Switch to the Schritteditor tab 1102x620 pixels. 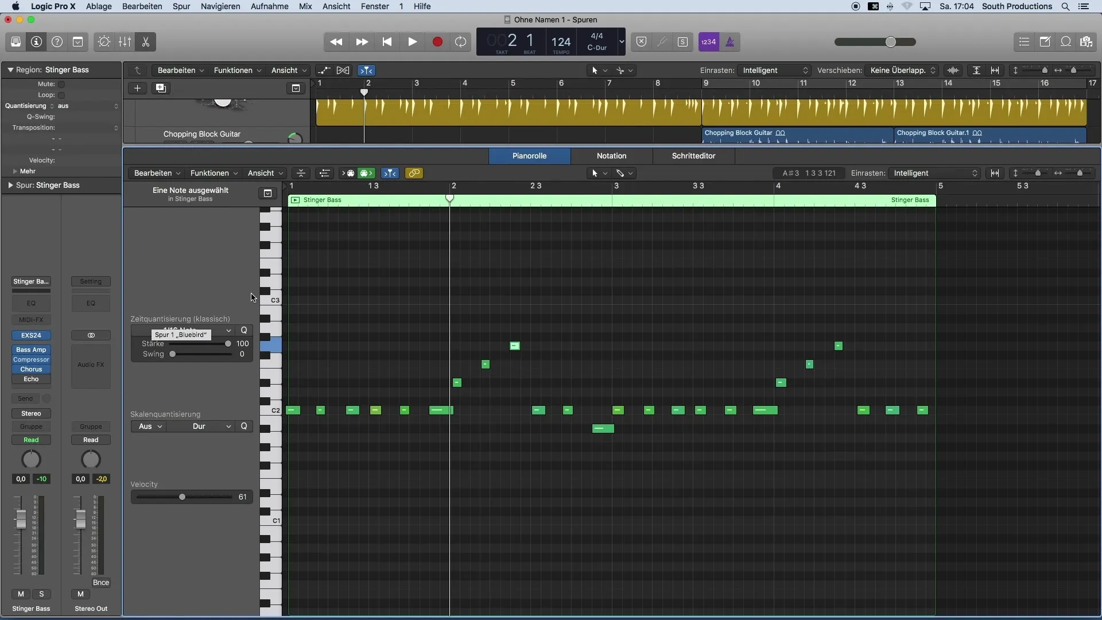coord(694,156)
